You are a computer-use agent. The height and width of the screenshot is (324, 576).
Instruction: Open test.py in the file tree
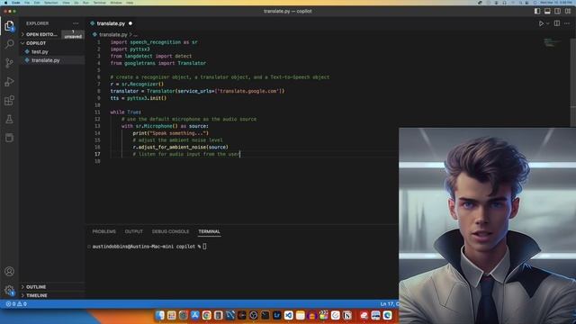40,52
